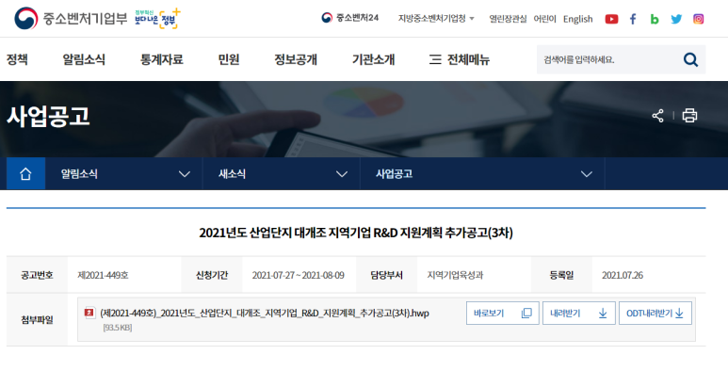This screenshot has height=387, width=728.
Task: Click the search magnifier icon
Action: coord(691,59)
